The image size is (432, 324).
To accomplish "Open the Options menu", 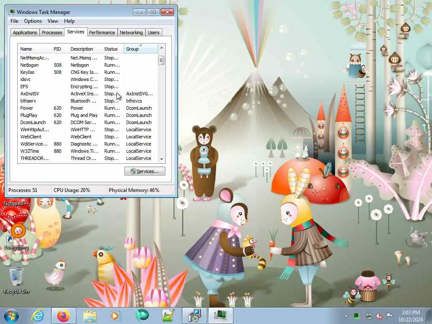I will coord(33,21).
